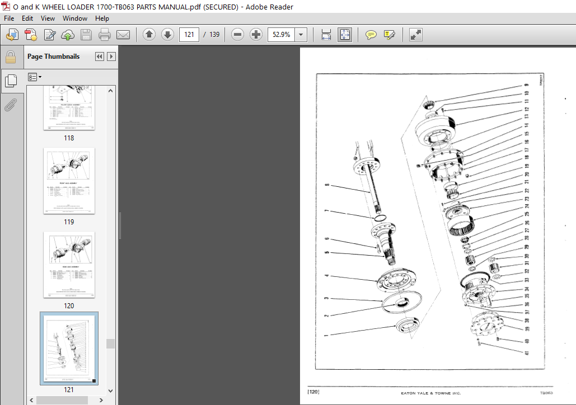This screenshot has height=405, width=576.
Task: Click the Adobe Reader title bar icon
Action: [6, 7]
